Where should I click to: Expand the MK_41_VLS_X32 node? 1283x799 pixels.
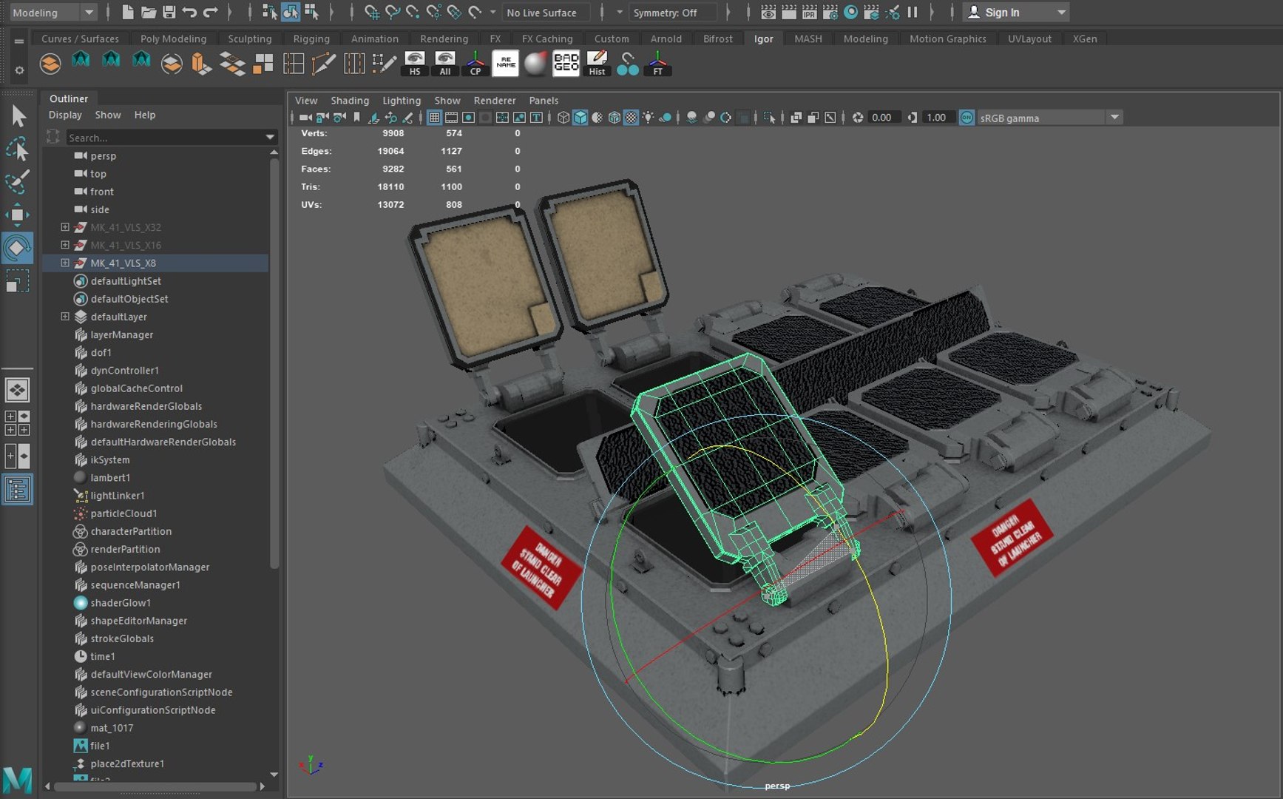click(x=65, y=227)
